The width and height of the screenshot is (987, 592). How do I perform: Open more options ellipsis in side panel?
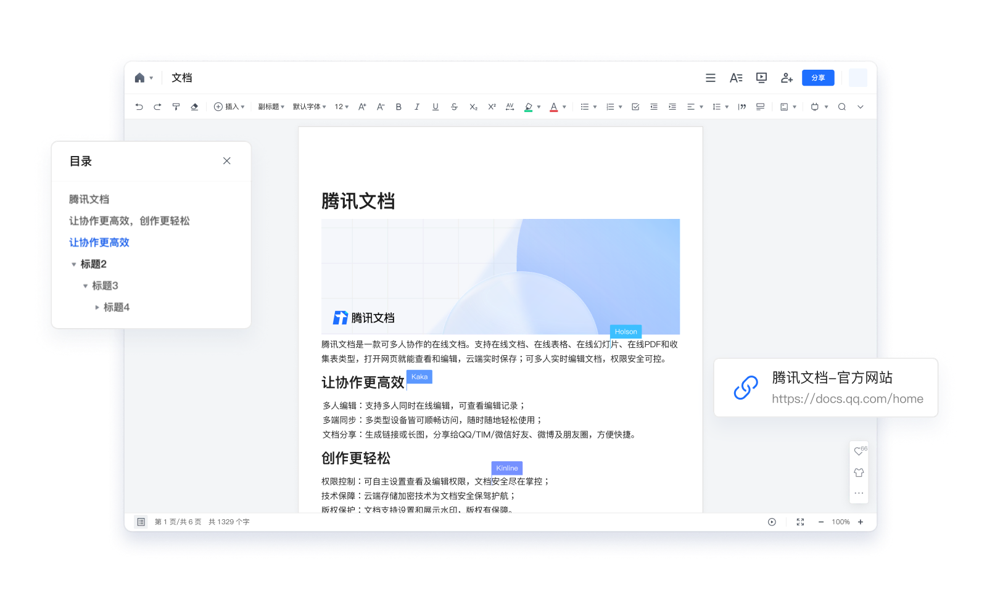[x=859, y=493]
